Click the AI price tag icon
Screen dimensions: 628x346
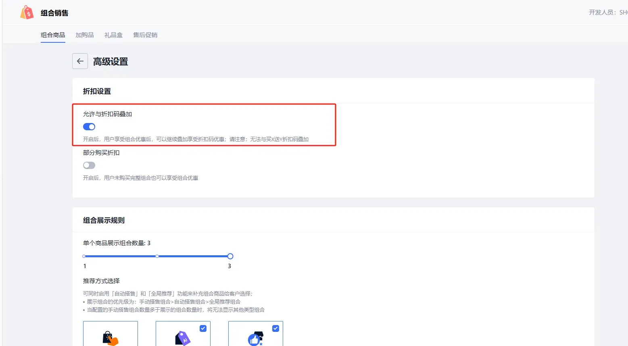point(182,338)
